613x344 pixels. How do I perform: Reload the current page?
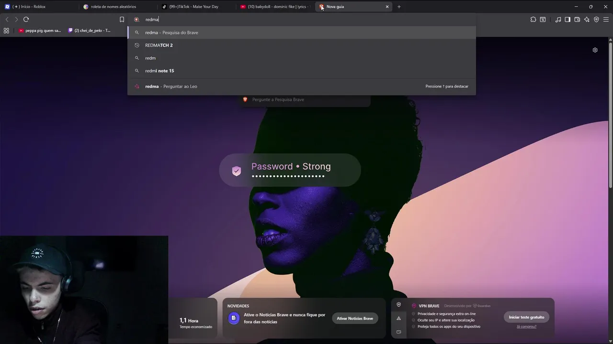click(x=26, y=20)
